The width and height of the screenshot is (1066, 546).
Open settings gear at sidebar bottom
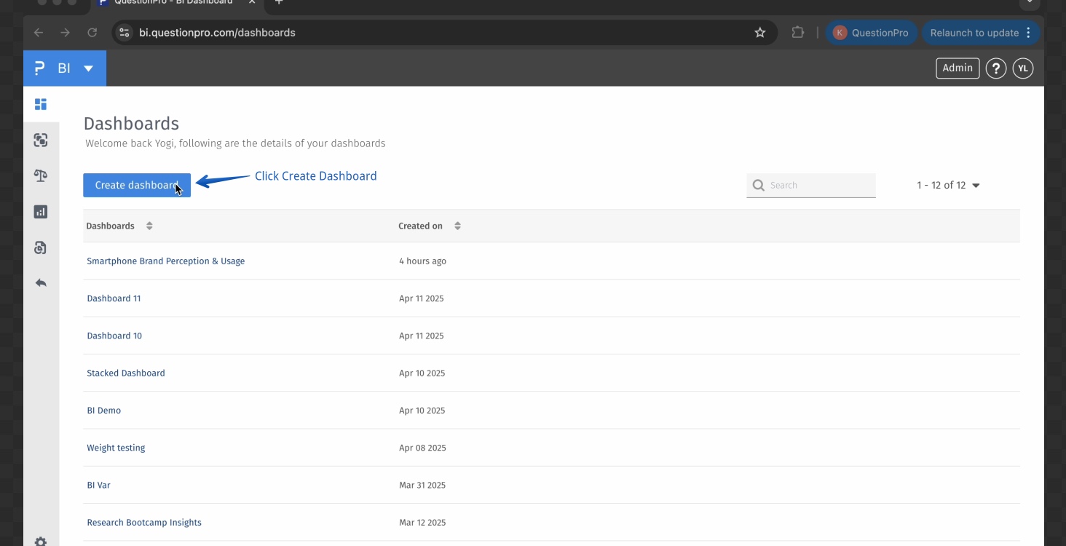click(x=41, y=542)
